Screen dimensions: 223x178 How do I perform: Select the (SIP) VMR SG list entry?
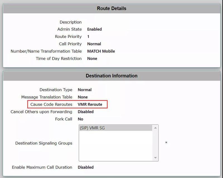point(116,128)
